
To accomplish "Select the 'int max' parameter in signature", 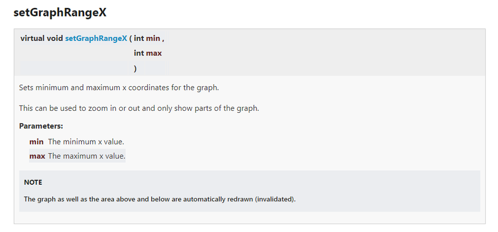I will tap(148, 53).
